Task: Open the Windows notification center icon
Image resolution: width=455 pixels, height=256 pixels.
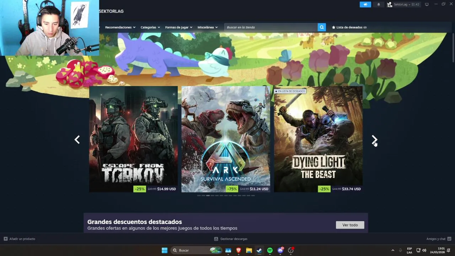Action: [449, 250]
